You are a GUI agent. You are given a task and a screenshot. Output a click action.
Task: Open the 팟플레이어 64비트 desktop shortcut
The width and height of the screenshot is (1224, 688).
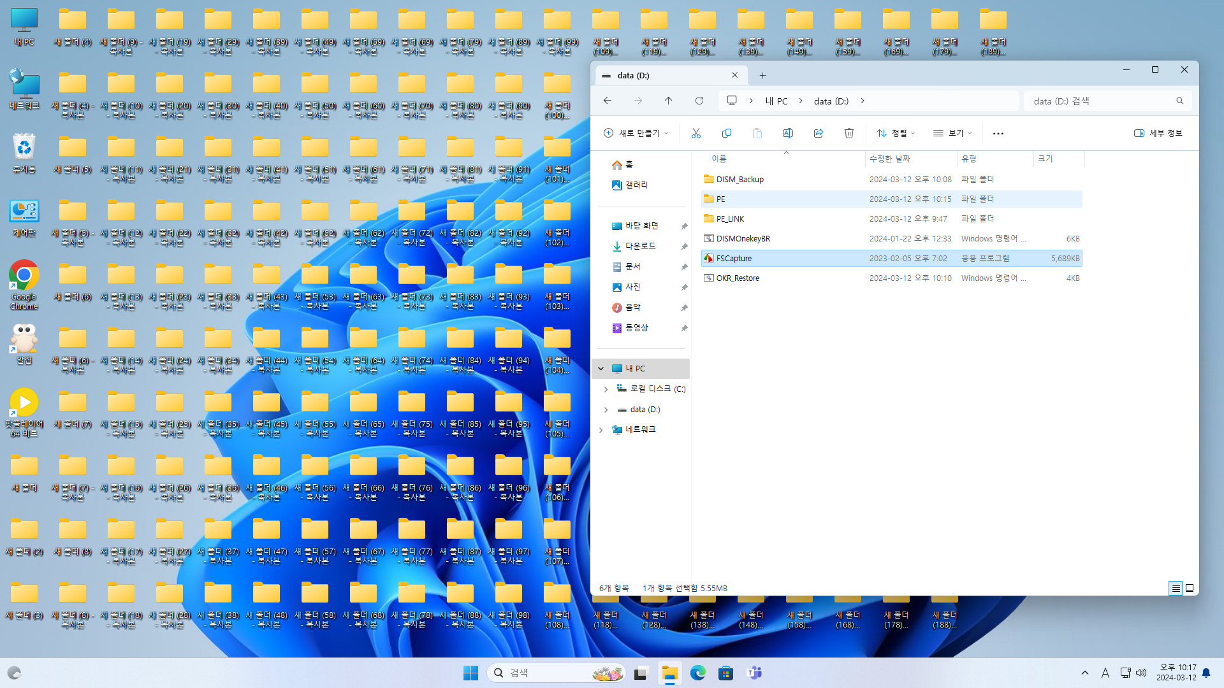pos(24,412)
